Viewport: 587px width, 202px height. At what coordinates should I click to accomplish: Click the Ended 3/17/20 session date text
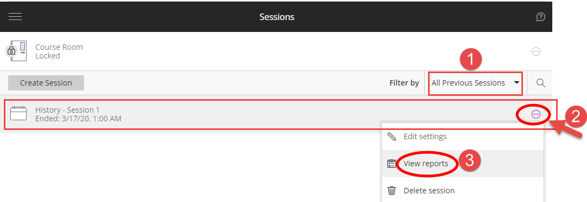click(78, 119)
